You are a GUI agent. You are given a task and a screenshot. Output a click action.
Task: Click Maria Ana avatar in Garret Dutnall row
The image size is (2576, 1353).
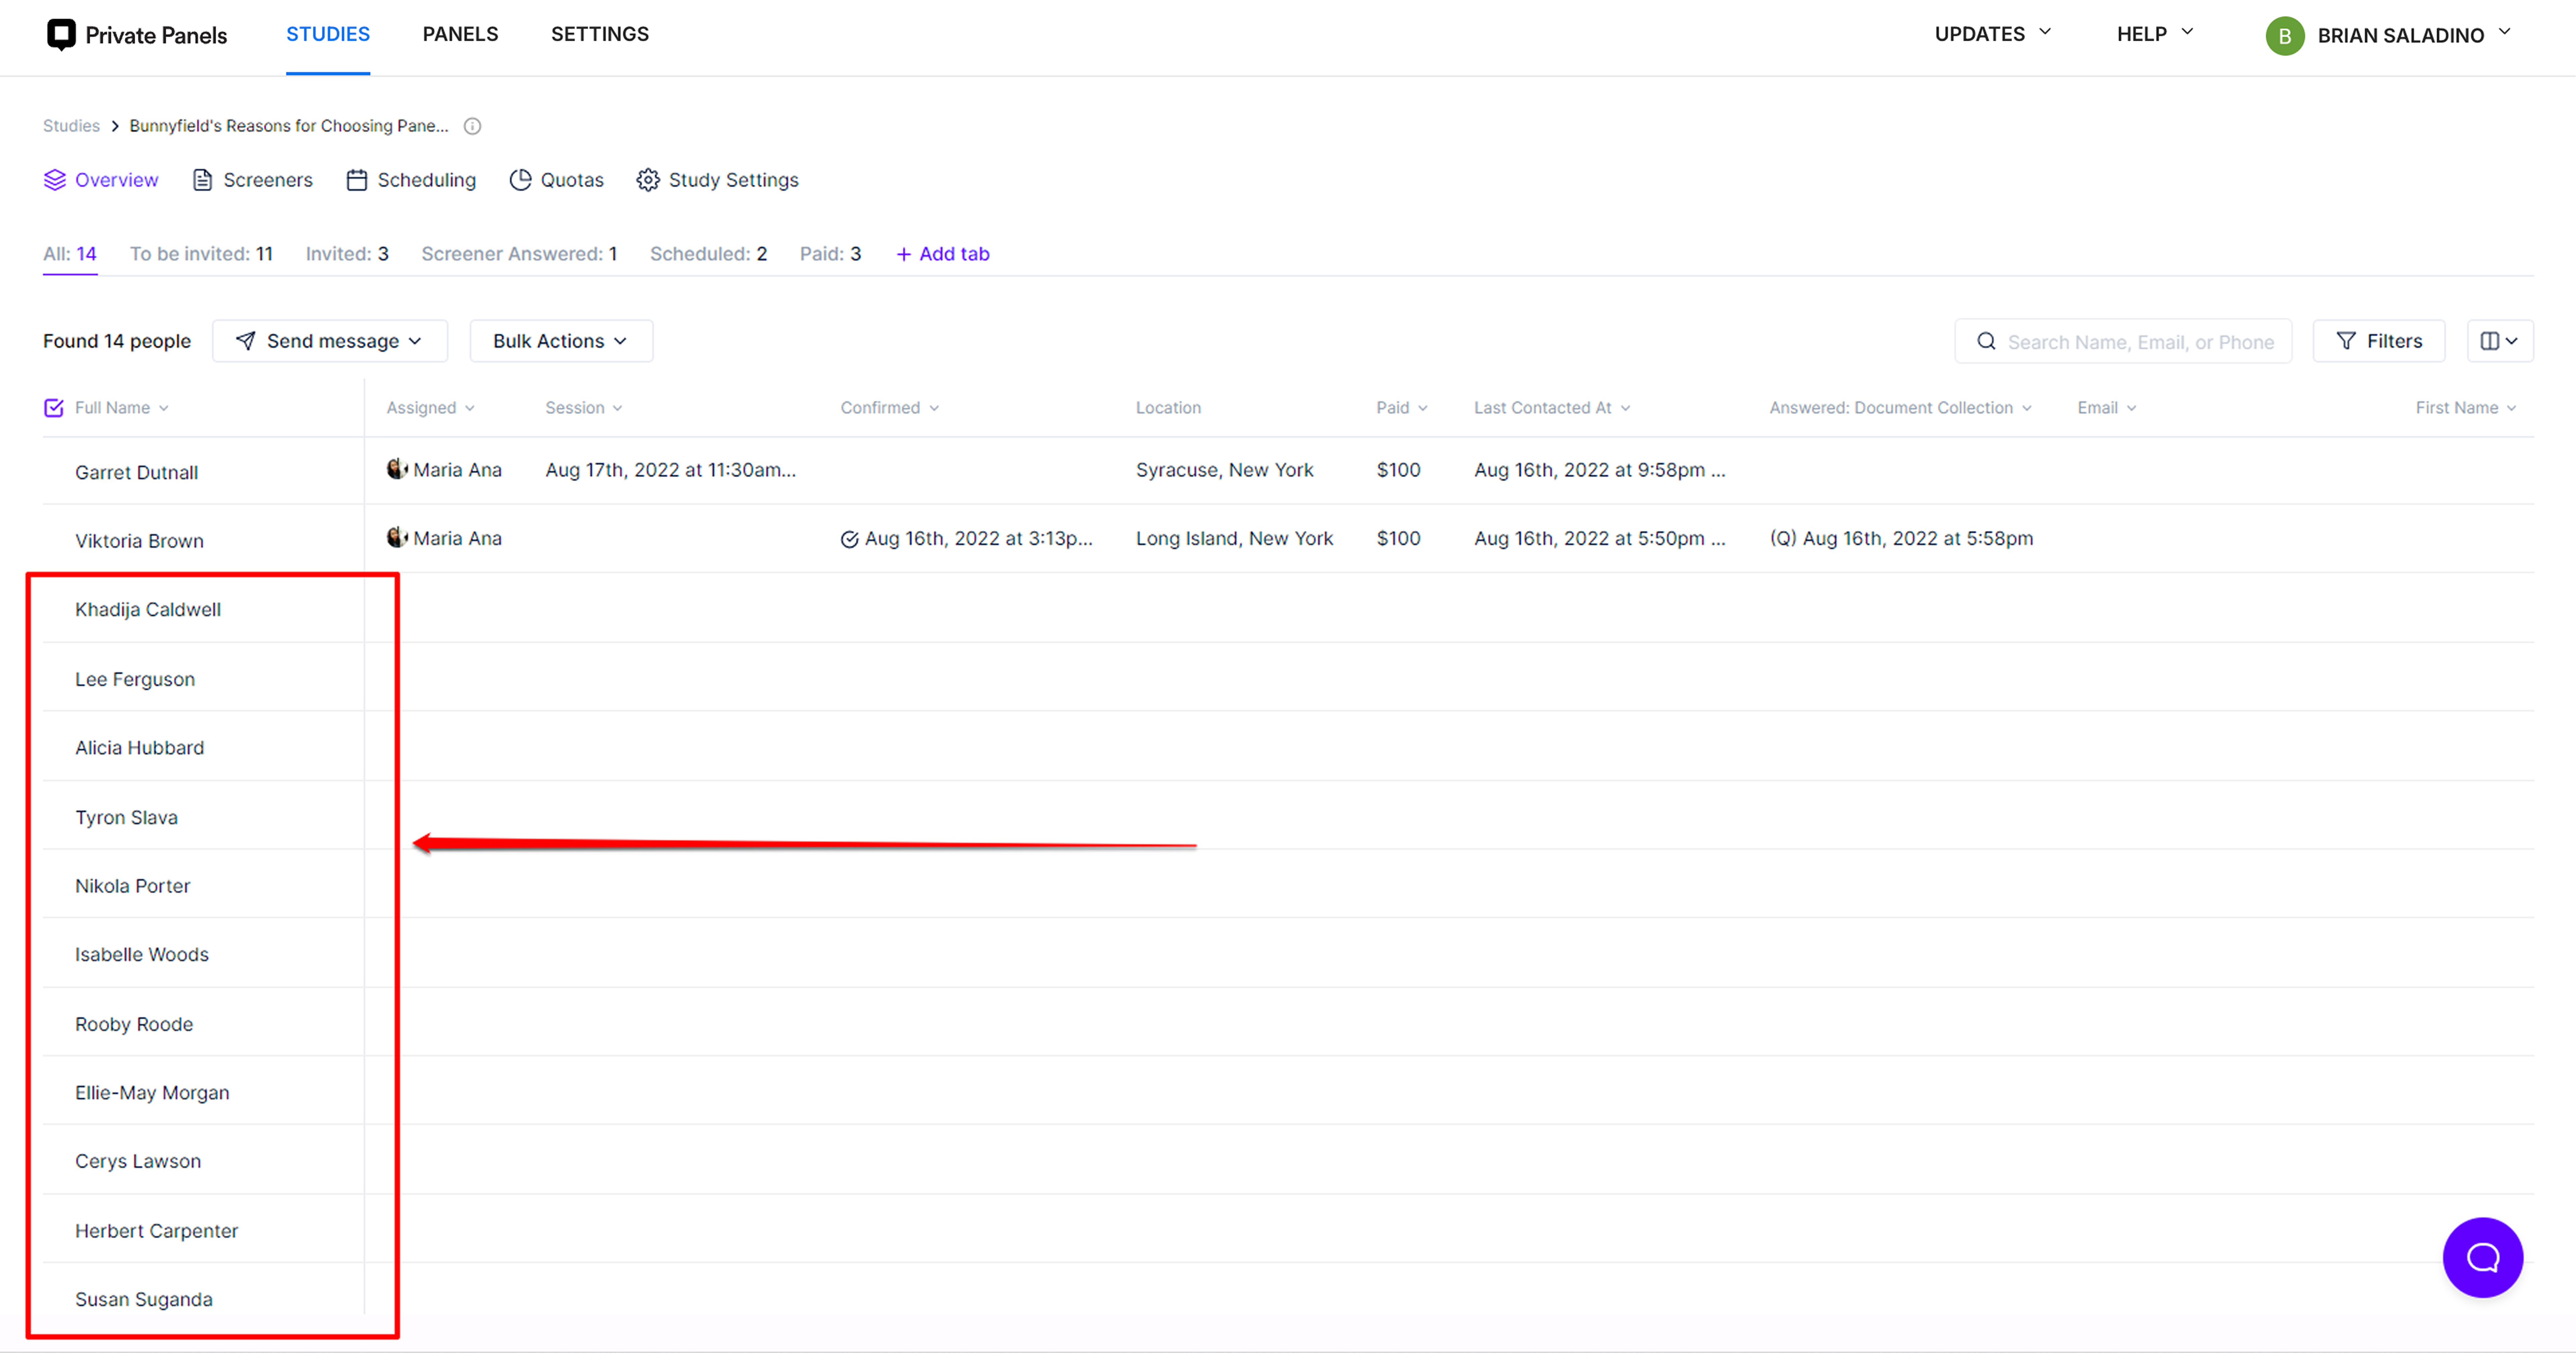click(x=397, y=469)
